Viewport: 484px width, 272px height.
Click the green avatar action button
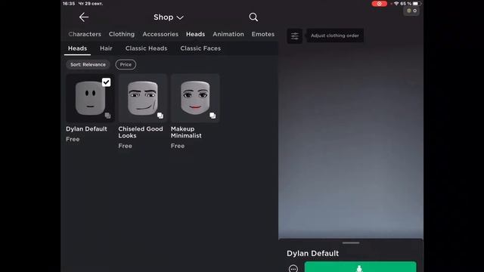360,267
